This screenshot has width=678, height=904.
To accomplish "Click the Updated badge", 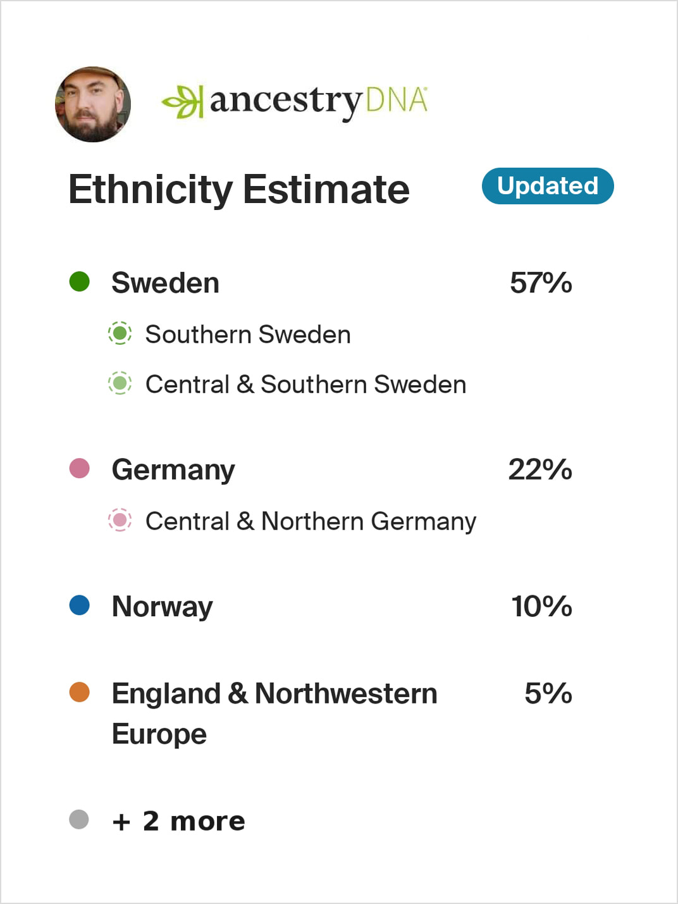I will point(548,186).
